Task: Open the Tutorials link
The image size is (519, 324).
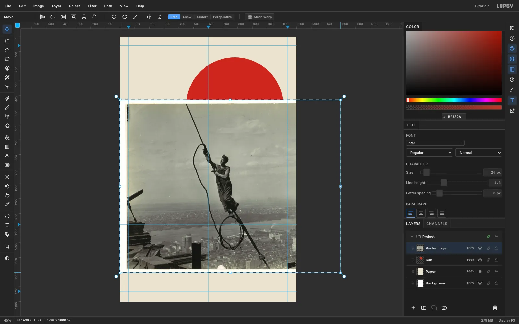Action: 482,6
